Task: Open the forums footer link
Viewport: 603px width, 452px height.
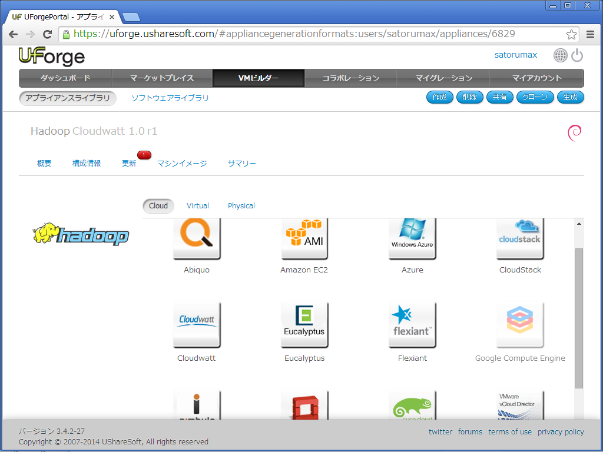Action: click(x=470, y=432)
